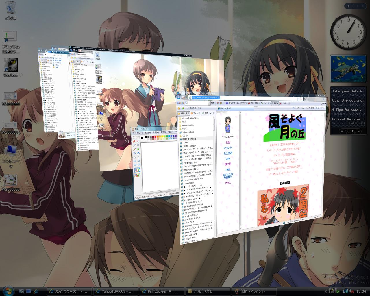This screenshot has width=370, height=296.
Task: Open the いろいろ link on the page
Action: click(x=228, y=148)
